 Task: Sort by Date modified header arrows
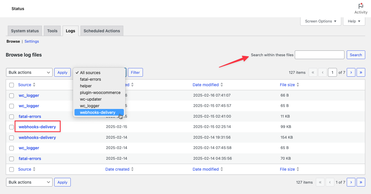click(x=222, y=85)
